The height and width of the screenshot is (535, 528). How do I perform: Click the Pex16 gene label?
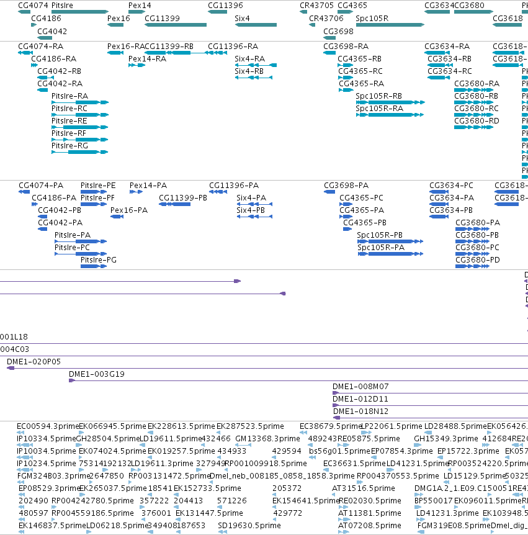[x=119, y=19]
